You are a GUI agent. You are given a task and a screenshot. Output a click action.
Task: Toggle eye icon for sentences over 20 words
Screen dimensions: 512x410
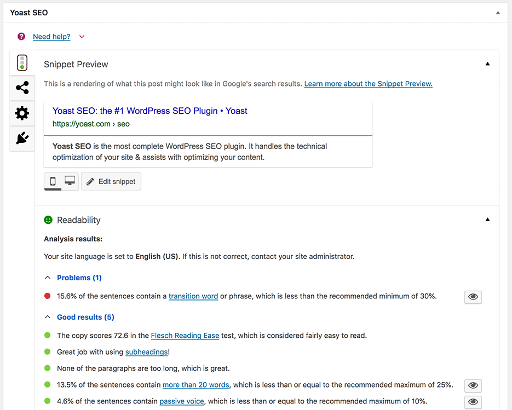pos(473,386)
